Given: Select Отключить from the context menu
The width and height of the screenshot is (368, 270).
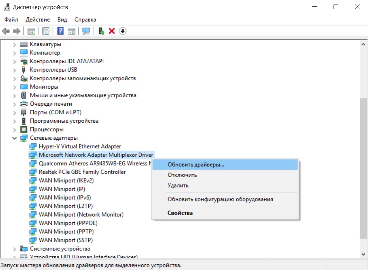Looking at the screenshot, I should 182,175.
